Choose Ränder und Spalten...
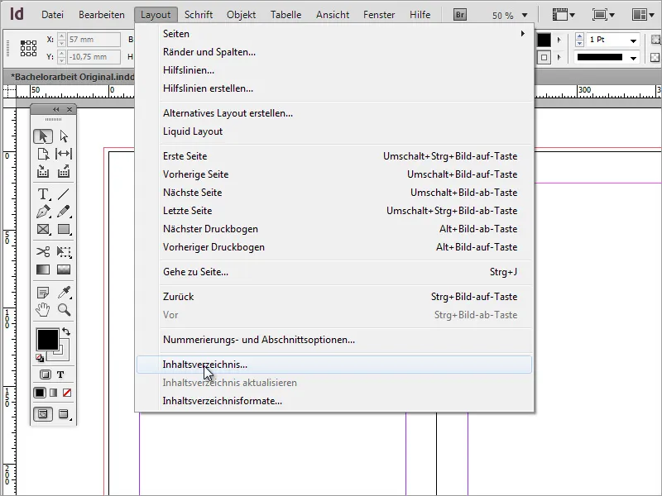 334,52
